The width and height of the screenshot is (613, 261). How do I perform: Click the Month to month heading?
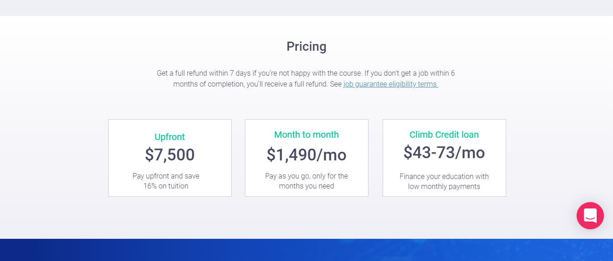tap(306, 135)
